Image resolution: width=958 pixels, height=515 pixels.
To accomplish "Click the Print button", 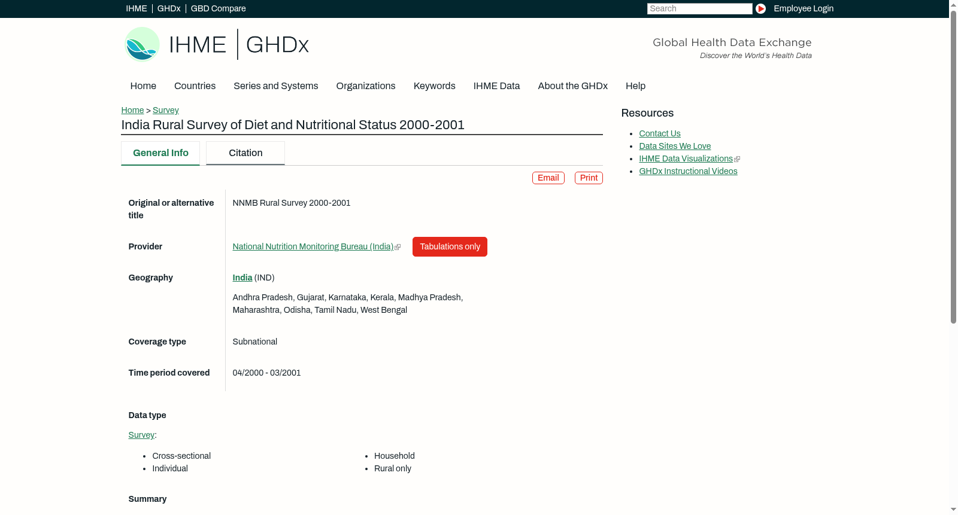I will click(x=589, y=178).
